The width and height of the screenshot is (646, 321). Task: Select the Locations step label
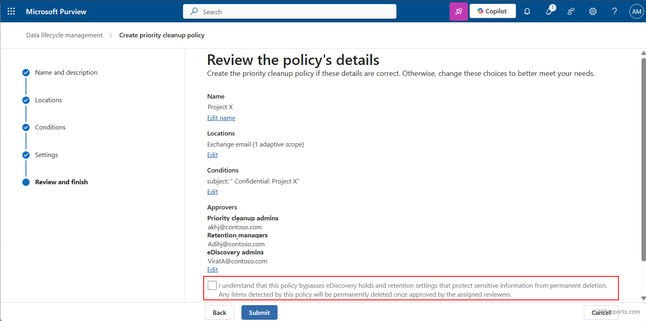(49, 100)
